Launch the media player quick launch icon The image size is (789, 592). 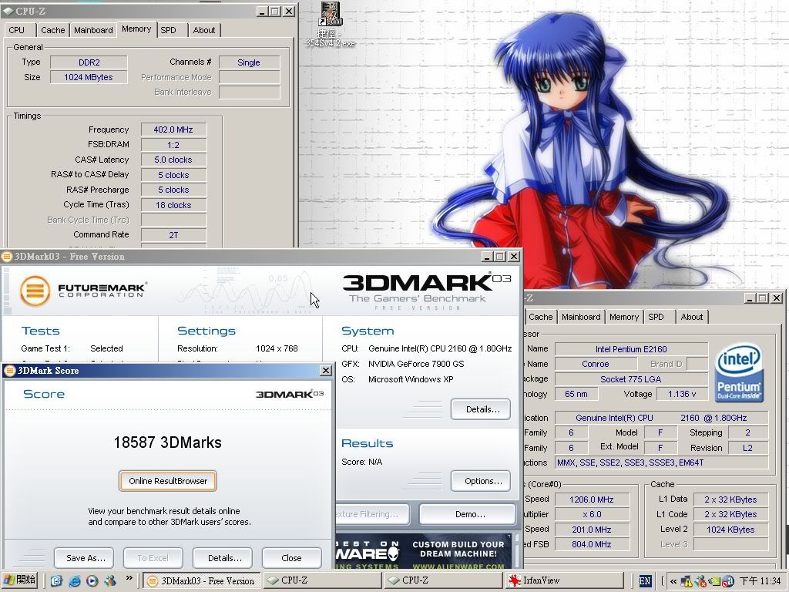92,580
